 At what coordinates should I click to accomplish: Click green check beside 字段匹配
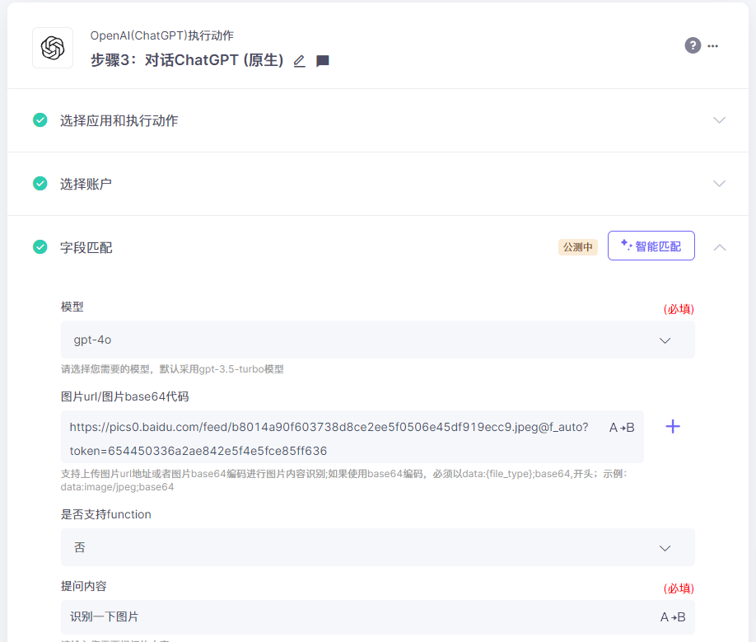pyautogui.click(x=40, y=247)
